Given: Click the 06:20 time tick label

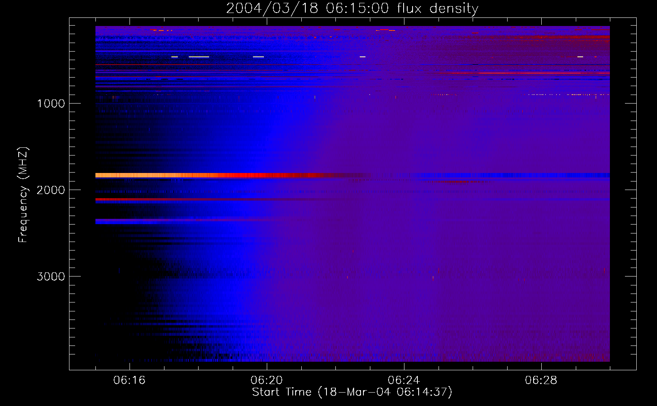Looking at the screenshot, I should (x=266, y=380).
